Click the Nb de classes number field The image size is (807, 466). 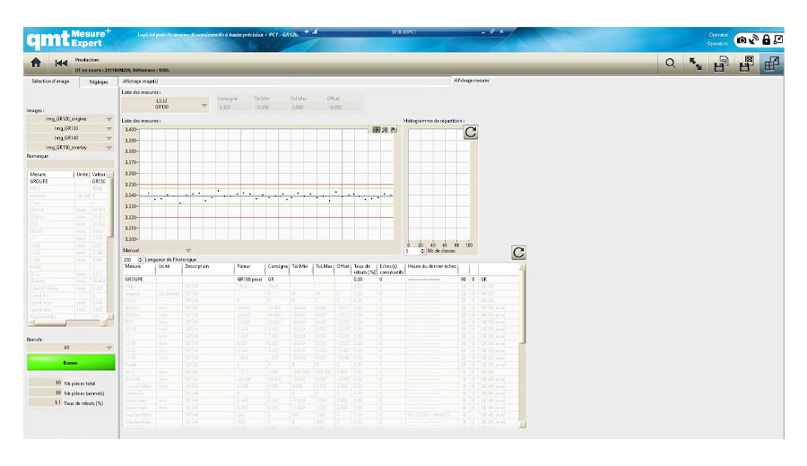[412, 251]
